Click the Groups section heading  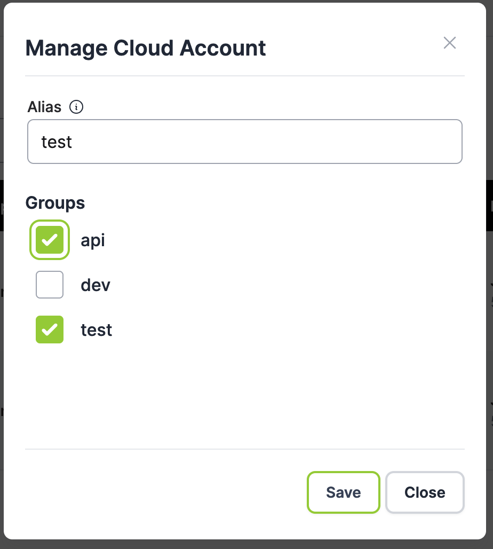point(55,203)
